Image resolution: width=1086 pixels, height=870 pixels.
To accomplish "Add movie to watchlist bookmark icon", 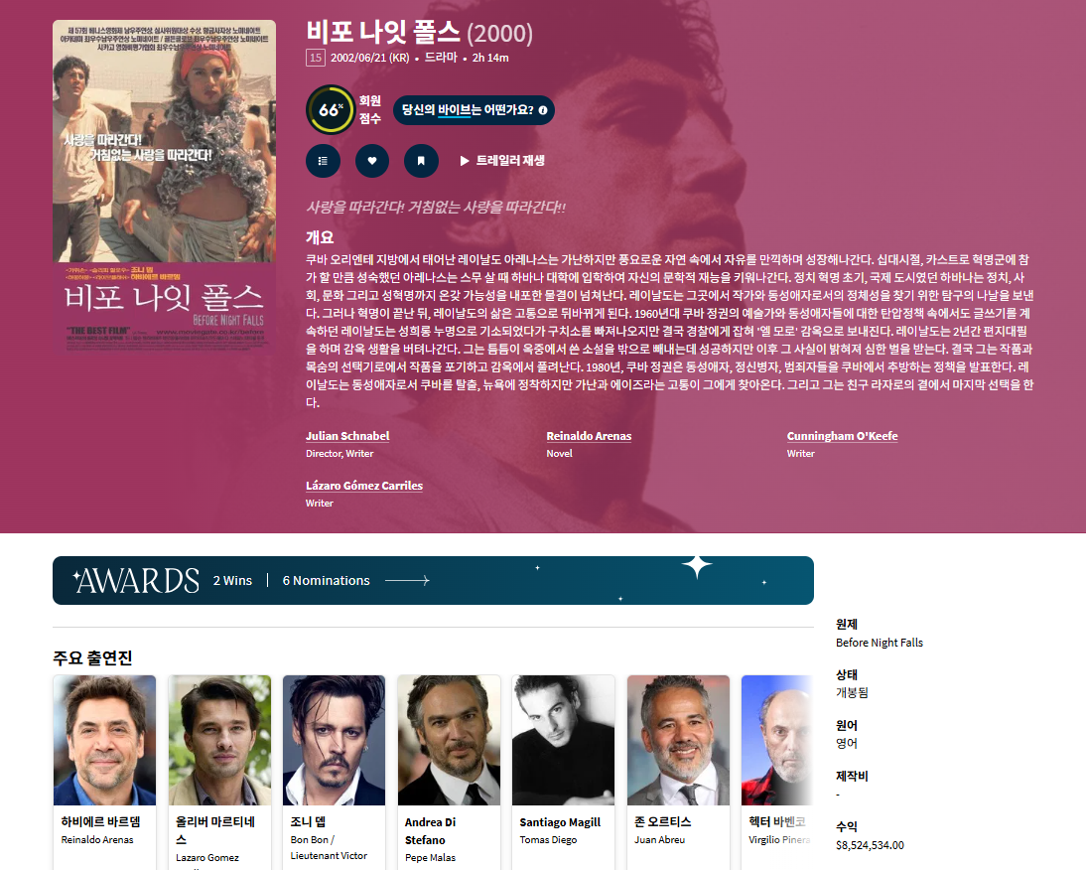I will tap(421, 161).
